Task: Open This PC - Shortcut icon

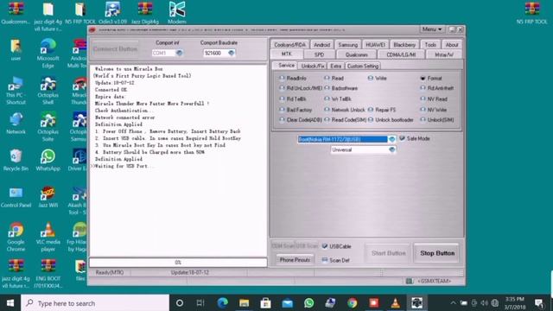Action: click(16, 91)
